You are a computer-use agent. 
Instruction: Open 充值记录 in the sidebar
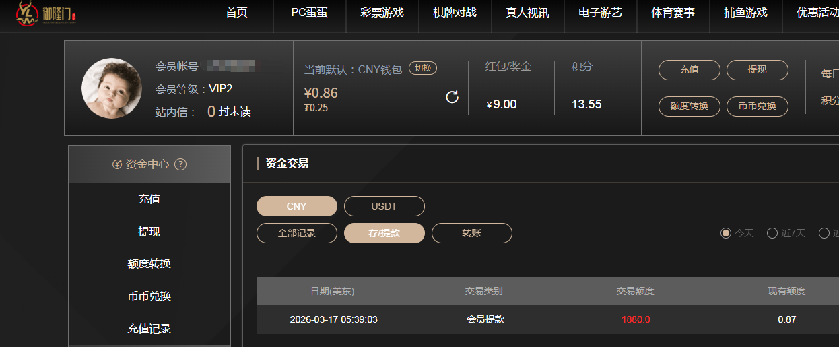[149, 329]
